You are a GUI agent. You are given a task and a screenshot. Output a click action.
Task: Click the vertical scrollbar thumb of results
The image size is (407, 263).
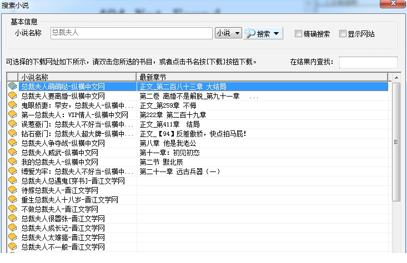click(x=396, y=142)
